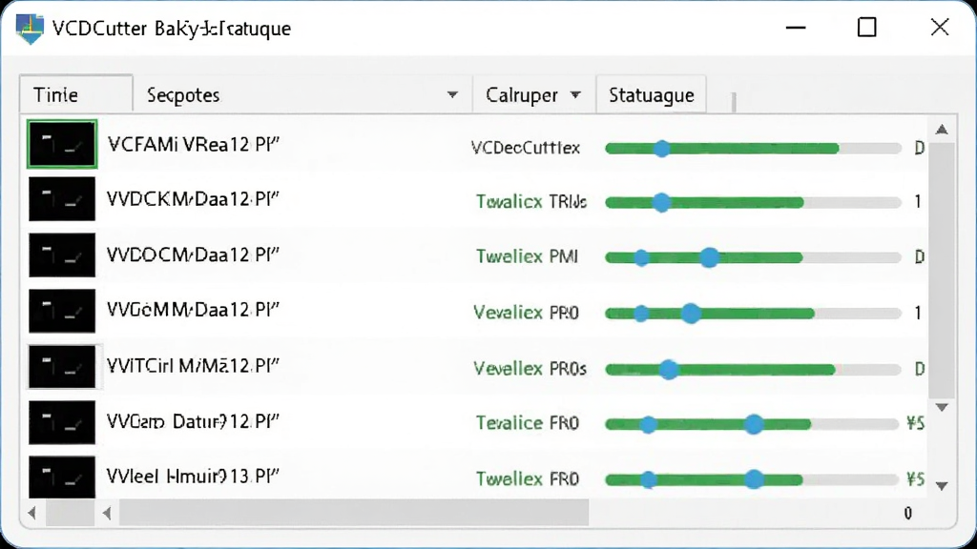Choose the VVCam Datur912 thumbnail
Viewport: 977px width, 549px height.
tap(62, 422)
